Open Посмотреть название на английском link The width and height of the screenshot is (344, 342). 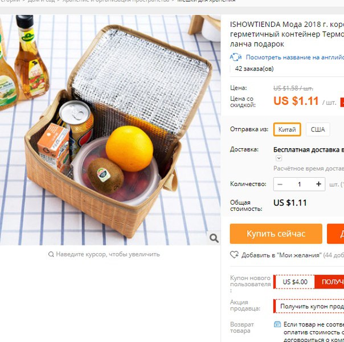coord(295,58)
